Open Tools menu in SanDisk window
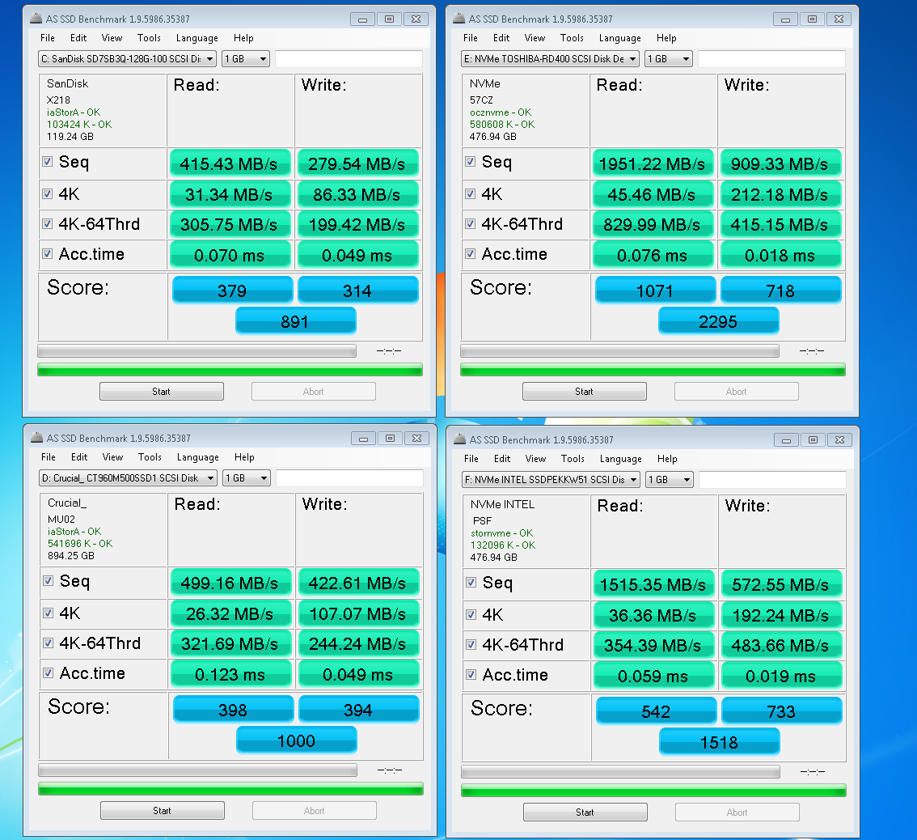This screenshot has height=840, width=917. tap(149, 38)
